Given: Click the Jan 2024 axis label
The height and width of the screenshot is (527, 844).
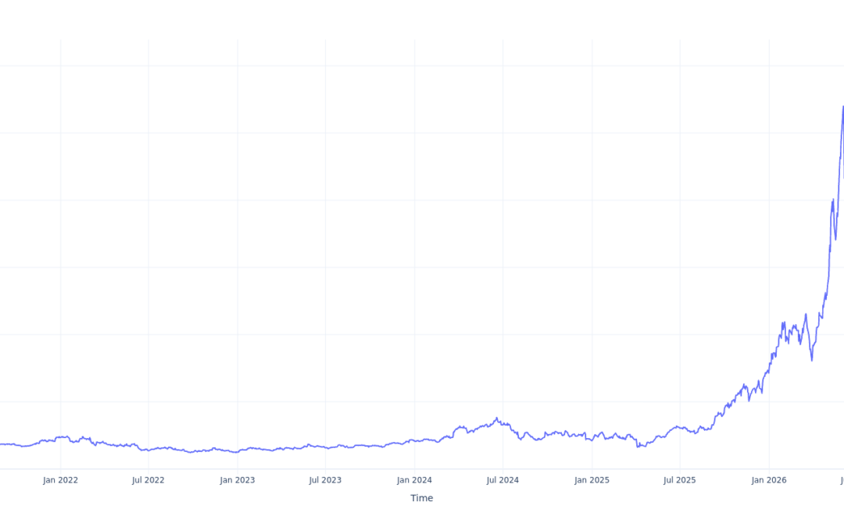Looking at the screenshot, I should (414, 480).
